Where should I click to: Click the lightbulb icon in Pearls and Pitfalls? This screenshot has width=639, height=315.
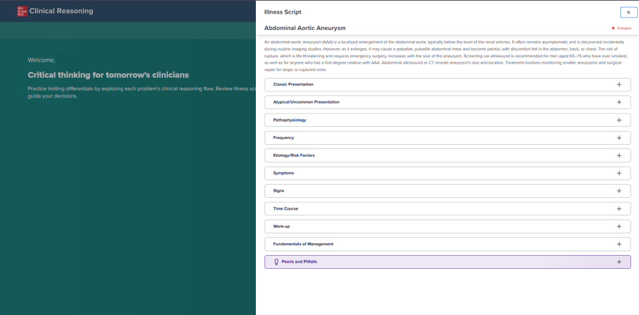point(268,262)
